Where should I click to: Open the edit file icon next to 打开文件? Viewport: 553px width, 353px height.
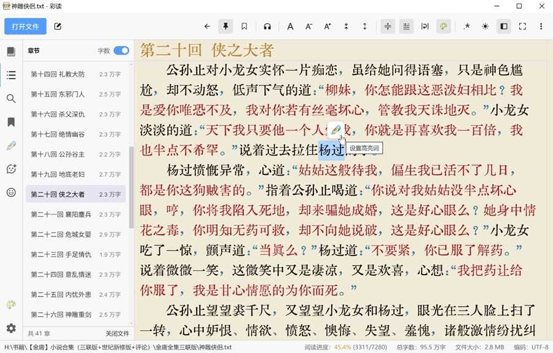pyautogui.click(x=58, y=26)
